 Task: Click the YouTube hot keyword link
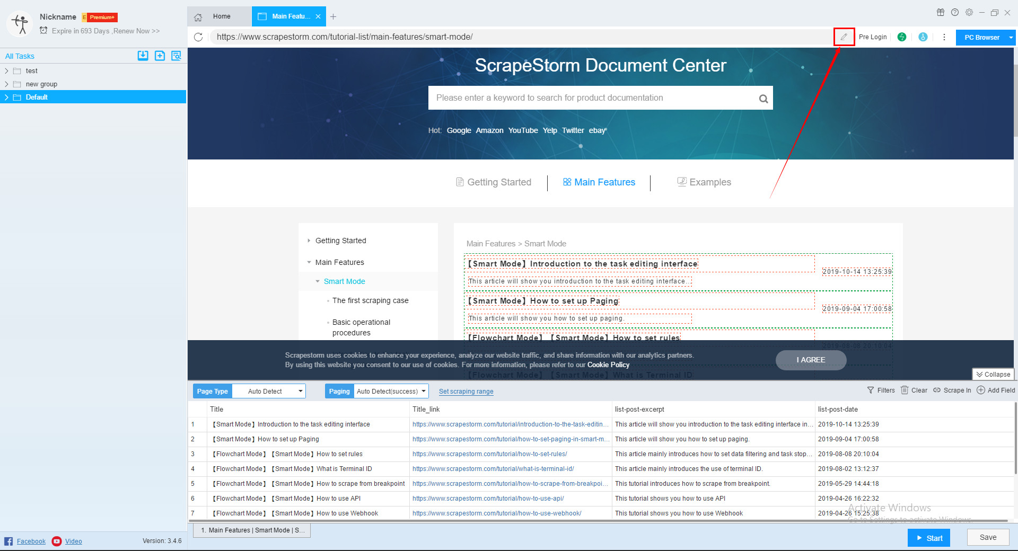pyautogui.click(x=523, y=130)
